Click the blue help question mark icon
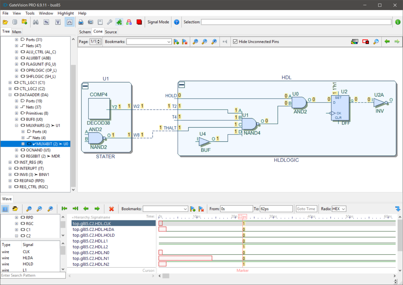The height and width of the screenshot is (285, 403). (177, 22)
